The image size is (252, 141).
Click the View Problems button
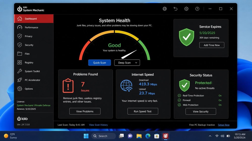coord(85,111)
